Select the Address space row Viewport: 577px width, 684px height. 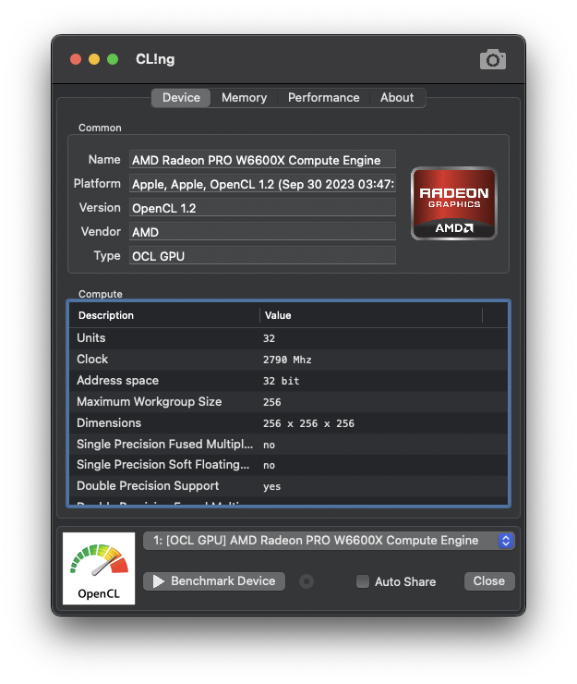click(288, 381)
